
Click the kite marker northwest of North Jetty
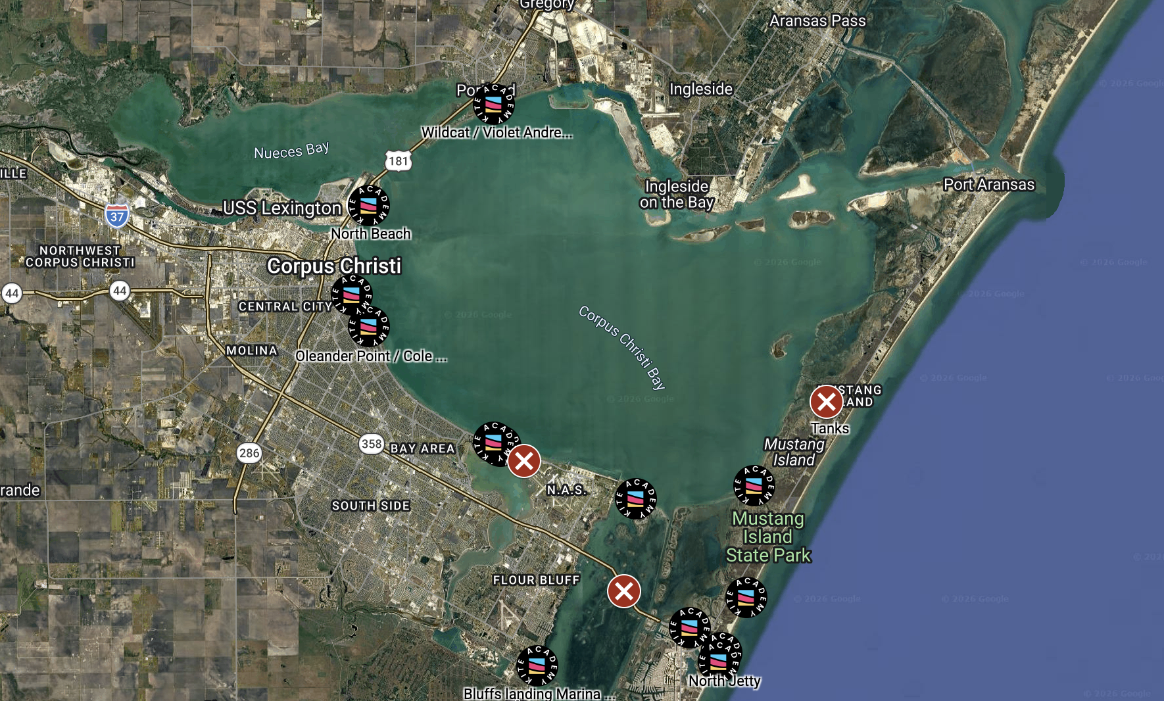pos(745,597)
